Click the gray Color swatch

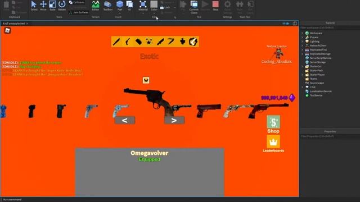pyautogui.click(x=154, y=4)
